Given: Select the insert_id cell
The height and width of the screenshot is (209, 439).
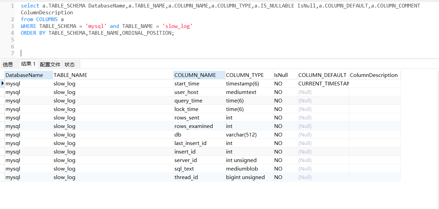Looking at the screenshot, I should point(199,152).
